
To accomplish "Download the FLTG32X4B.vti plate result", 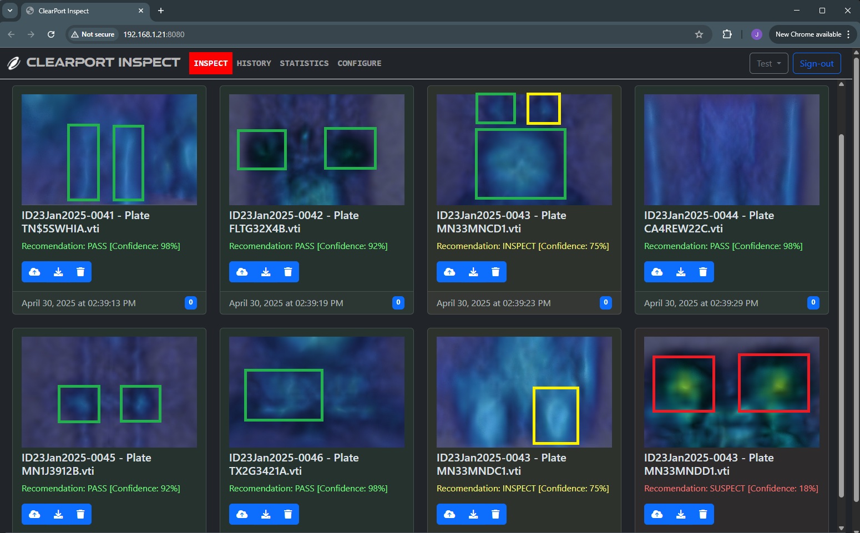I will click(x=266, y=272).
